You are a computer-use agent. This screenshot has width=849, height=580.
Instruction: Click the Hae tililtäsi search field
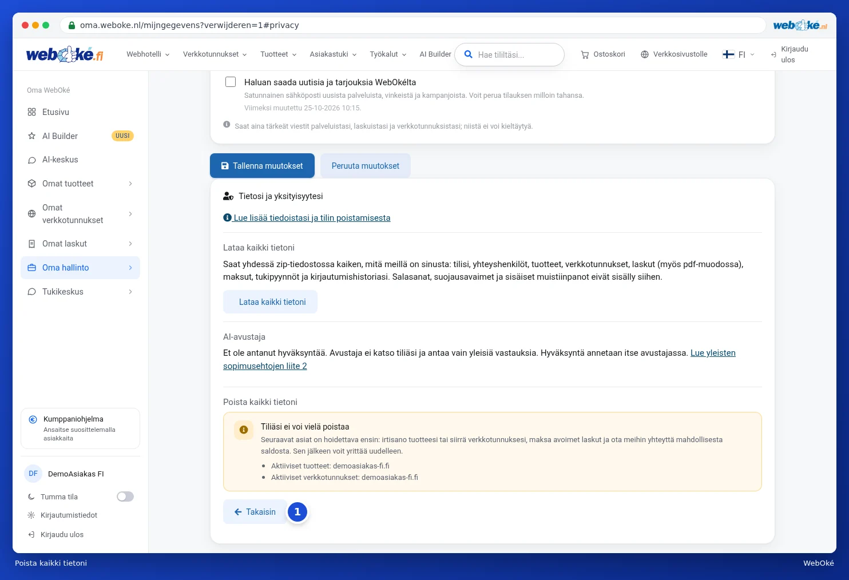509,55
